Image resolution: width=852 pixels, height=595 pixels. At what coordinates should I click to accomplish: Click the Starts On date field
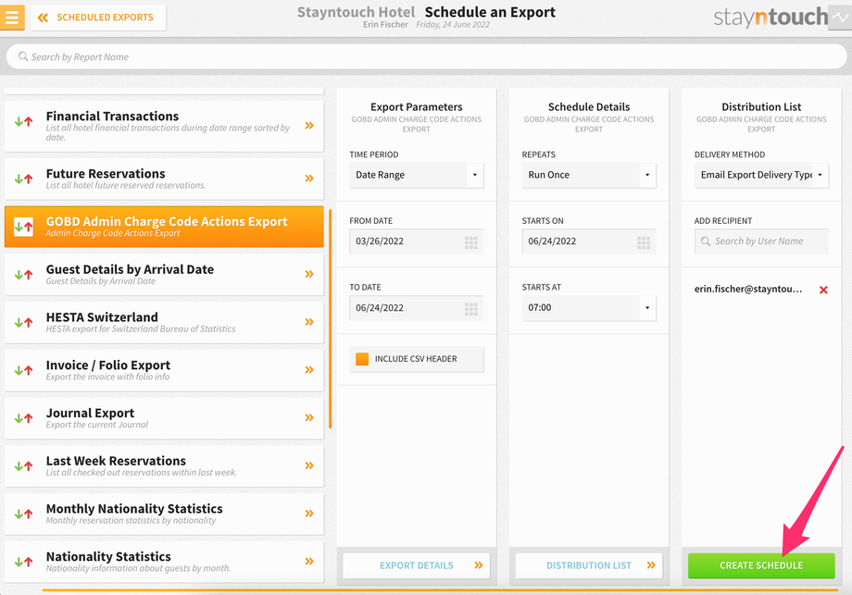coord(589,241)
